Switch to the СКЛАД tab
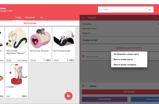Screen dimensions: 159x104 pos(18,17)
